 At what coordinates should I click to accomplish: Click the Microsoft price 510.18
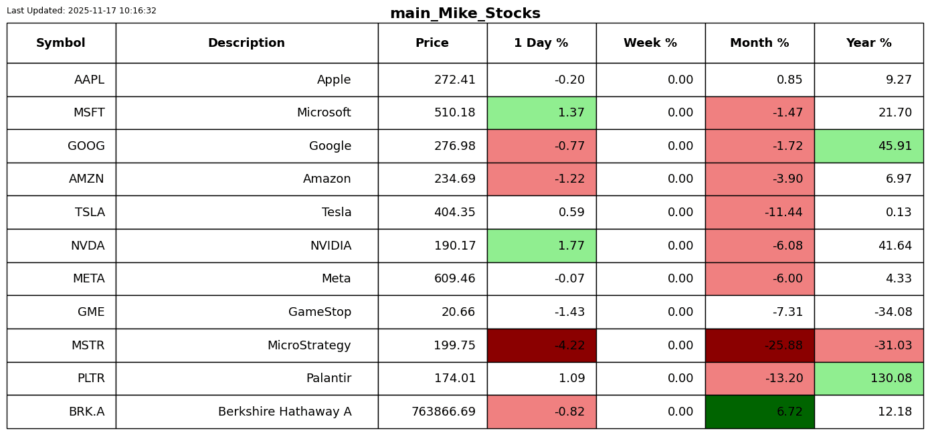454,112
